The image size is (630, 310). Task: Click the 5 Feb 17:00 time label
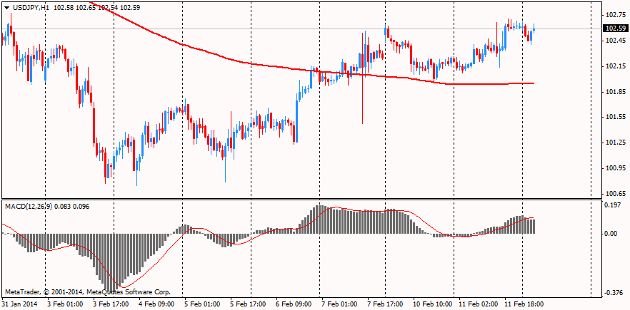[x=249, y=304]
